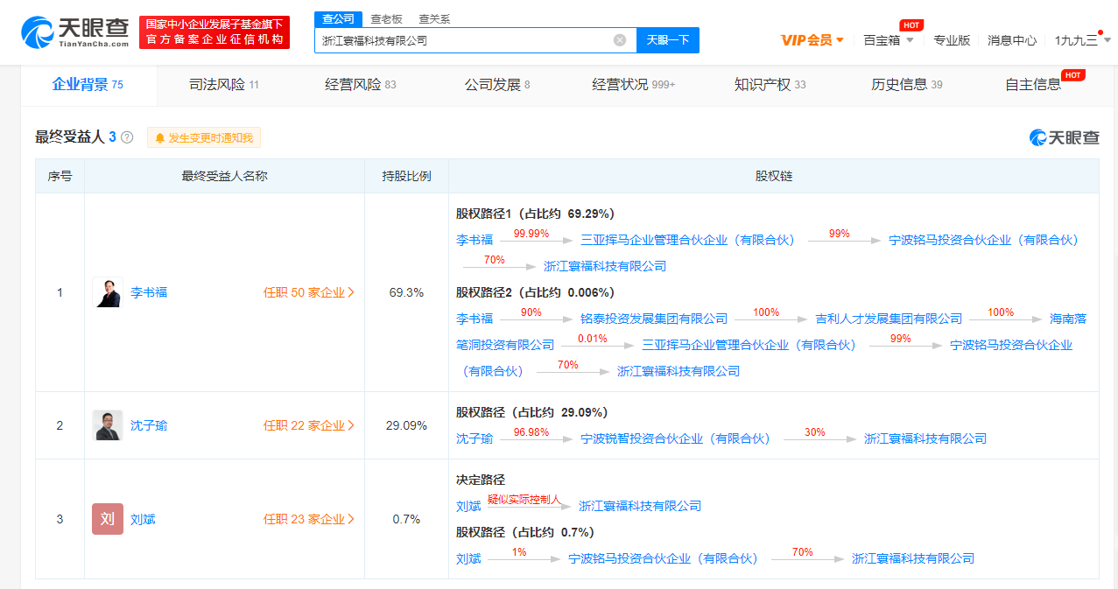Click 持股比例 value 69.3%

point(406,292)
